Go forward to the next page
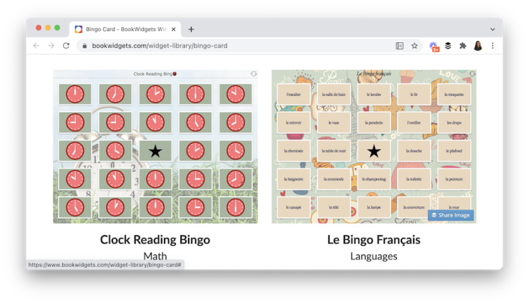Viewport: 529px width, 304px height. (51, 46)
